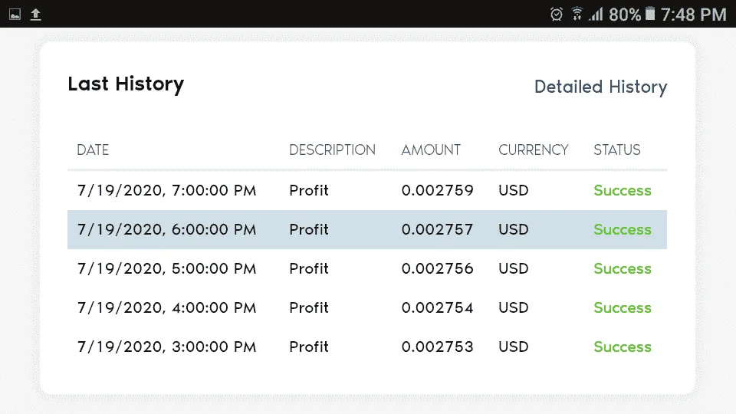736x414 pixels.
Task: Tap the 7:48 PM clock
Action: (x=694, y=15)
